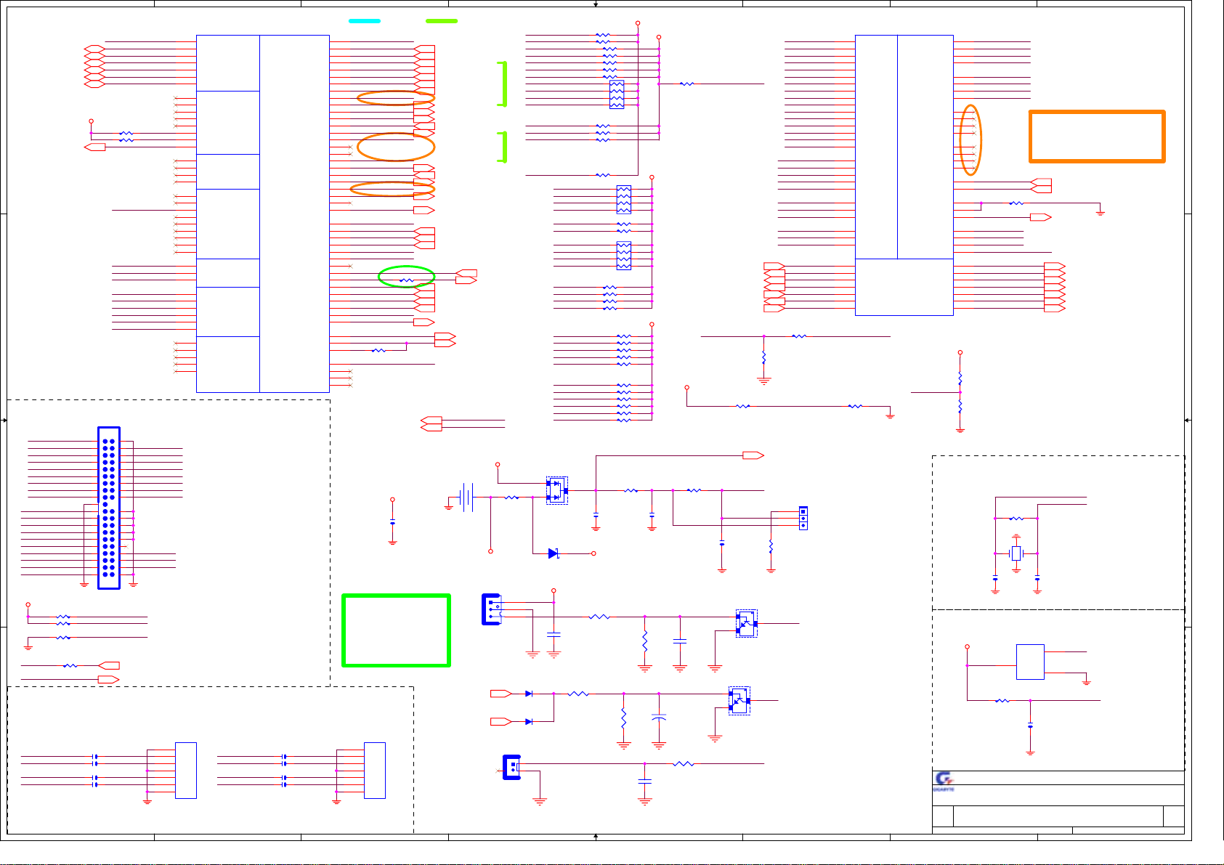1224x865 pixels.
Task: Select the port joined to the bottom-left single resistor
Action: tap(109, 665)
